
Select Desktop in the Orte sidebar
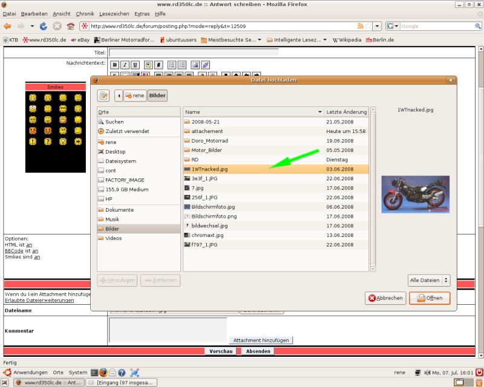click(x=115, y=151)
